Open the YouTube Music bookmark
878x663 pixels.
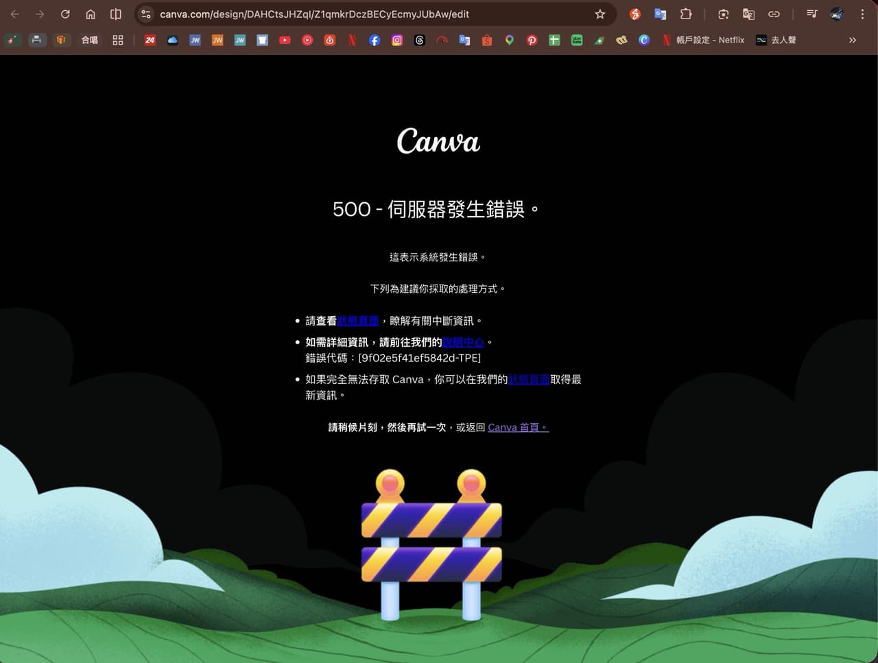tap(307, 40)
